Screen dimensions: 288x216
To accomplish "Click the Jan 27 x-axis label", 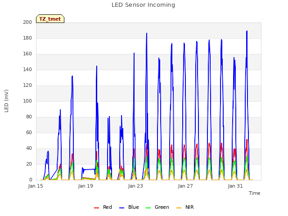I will coord(185,186).
